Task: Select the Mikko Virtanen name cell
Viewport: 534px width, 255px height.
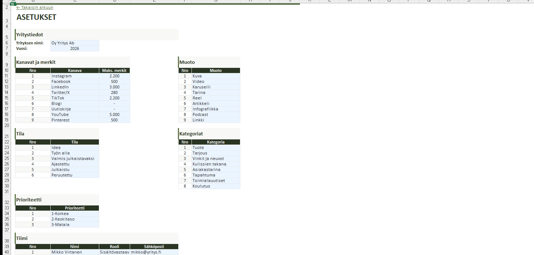Action: [x=75, y=252]
